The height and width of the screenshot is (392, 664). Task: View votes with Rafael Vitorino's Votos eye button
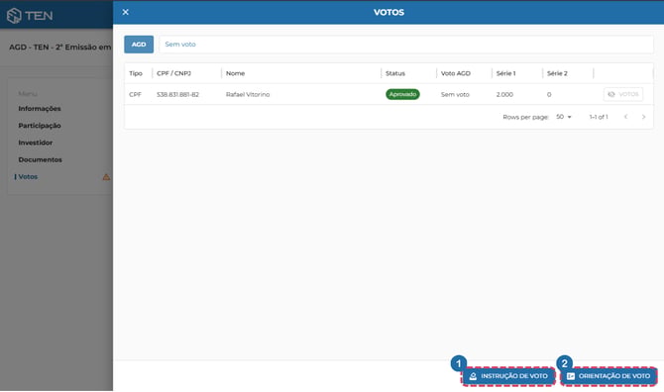[623, 94]
